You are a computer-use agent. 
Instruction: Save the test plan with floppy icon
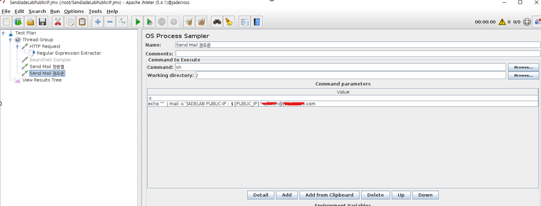tap(43, 22)
